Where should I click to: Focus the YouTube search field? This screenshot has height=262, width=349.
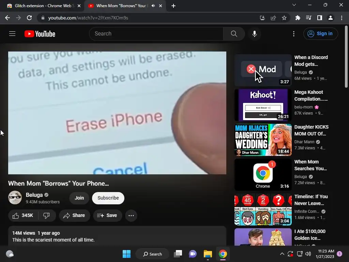click(156, 34)
